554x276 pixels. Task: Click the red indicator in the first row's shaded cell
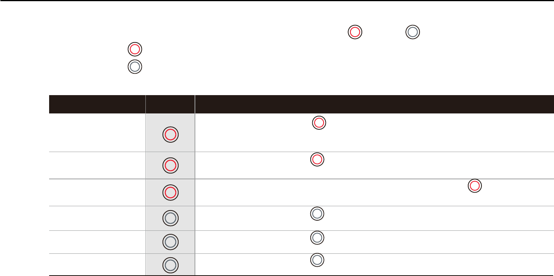tap(170, 135)
